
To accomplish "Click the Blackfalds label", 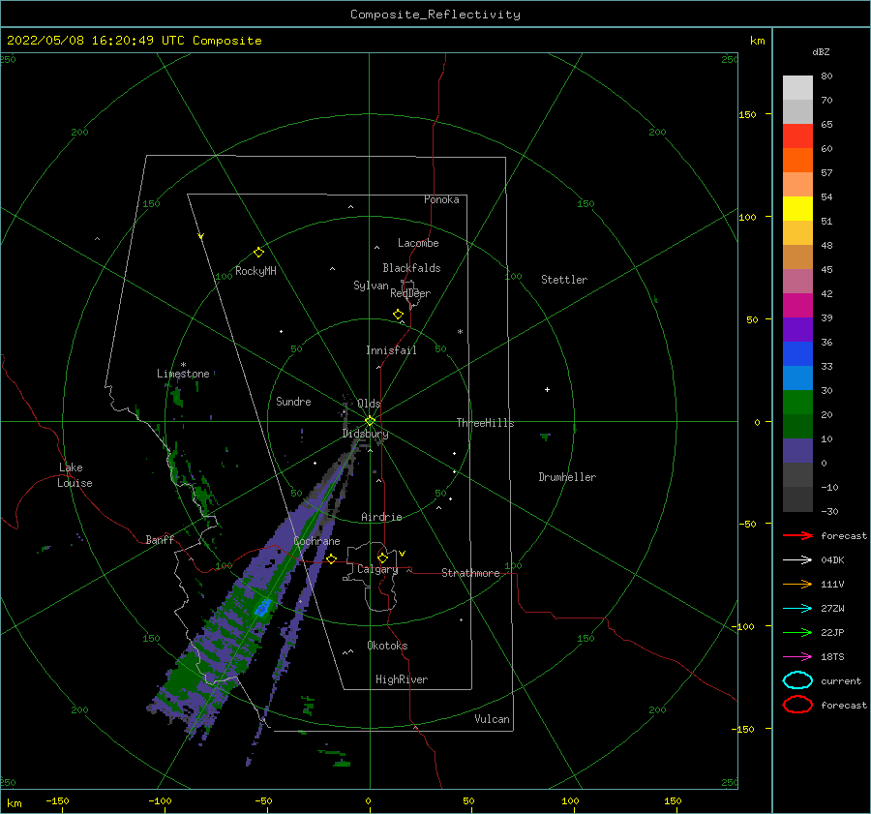I will coord(411,268).
